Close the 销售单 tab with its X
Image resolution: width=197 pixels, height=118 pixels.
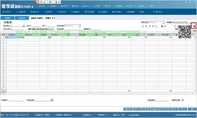54,18
